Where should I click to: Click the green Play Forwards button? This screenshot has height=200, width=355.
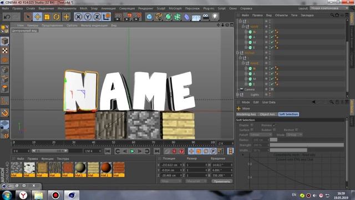pyautogui.click(x=132, y=151)
